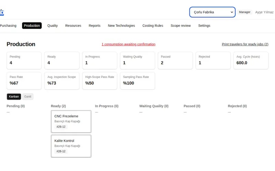This screenshot has height=171, width=275.
Task: Switch to the Reports tab
Action: pos(95,26)
